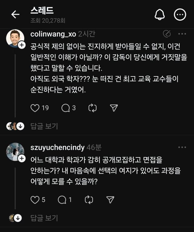194x232 pixels.
Task: Open three-dot menu on szuyuchencindy's reply
Action: click(182, 148)
